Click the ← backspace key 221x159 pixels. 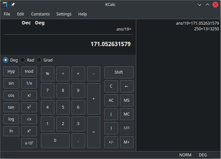coord(127,86)
